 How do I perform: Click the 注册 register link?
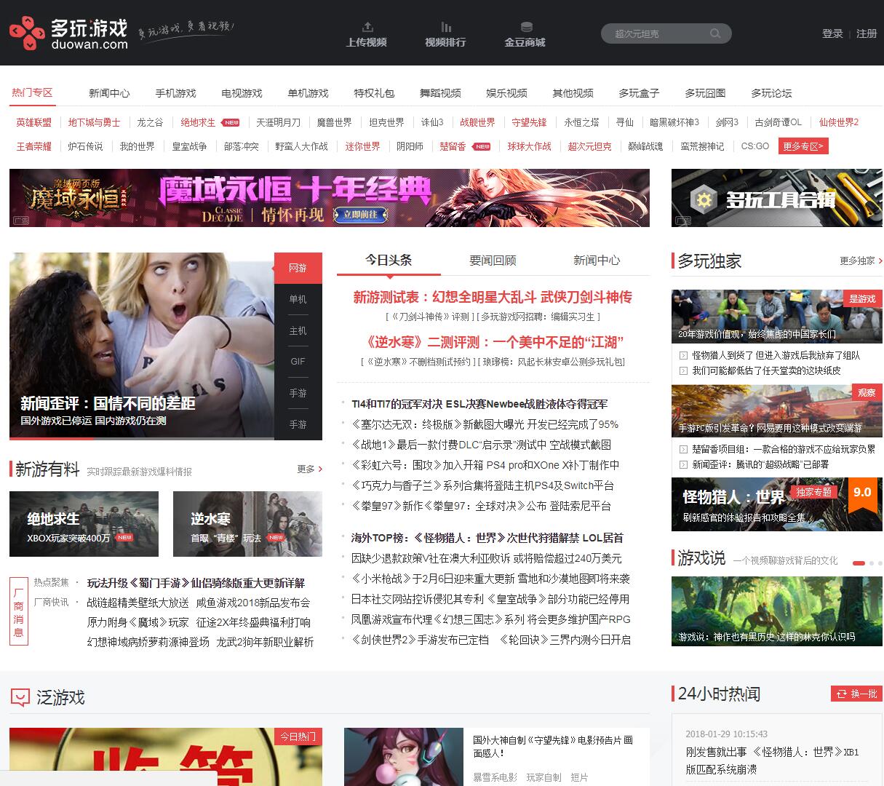pos(867,33)
